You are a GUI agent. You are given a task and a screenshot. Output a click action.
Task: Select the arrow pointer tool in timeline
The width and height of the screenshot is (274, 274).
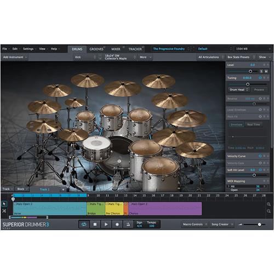tap(4, 204)
